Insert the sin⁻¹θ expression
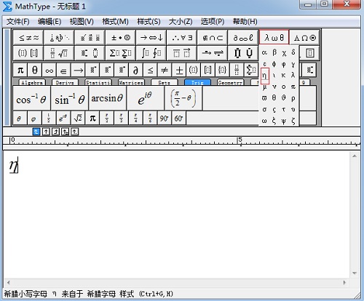The image size is (364, 301). tap(70, 98)
